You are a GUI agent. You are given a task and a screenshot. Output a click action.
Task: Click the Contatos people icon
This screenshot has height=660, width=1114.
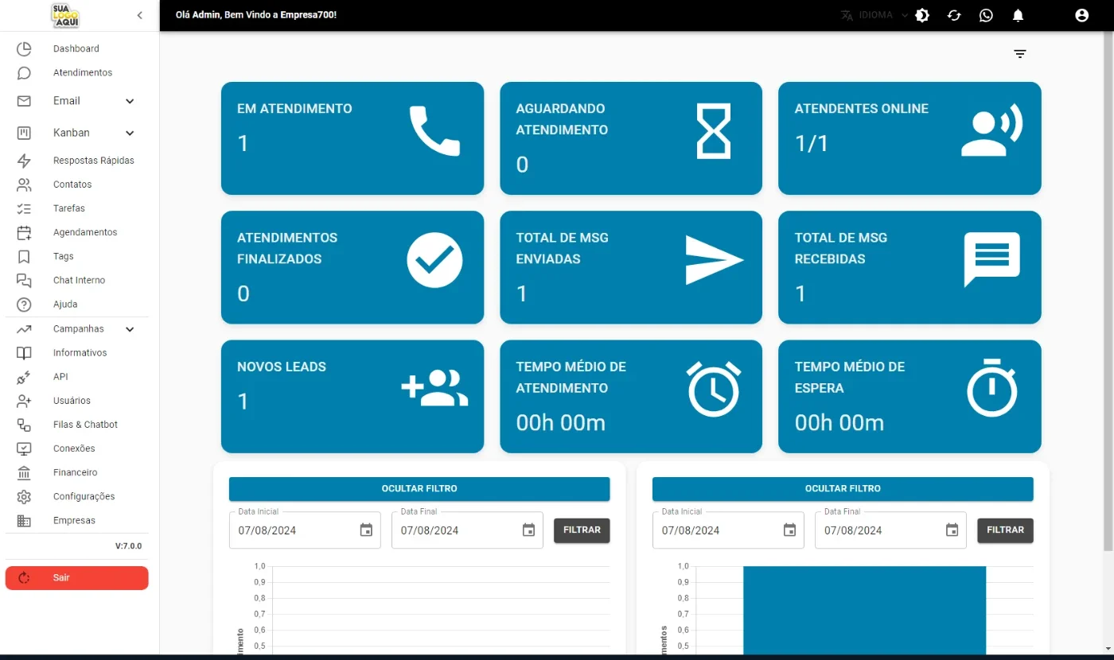tap(24, 184)
